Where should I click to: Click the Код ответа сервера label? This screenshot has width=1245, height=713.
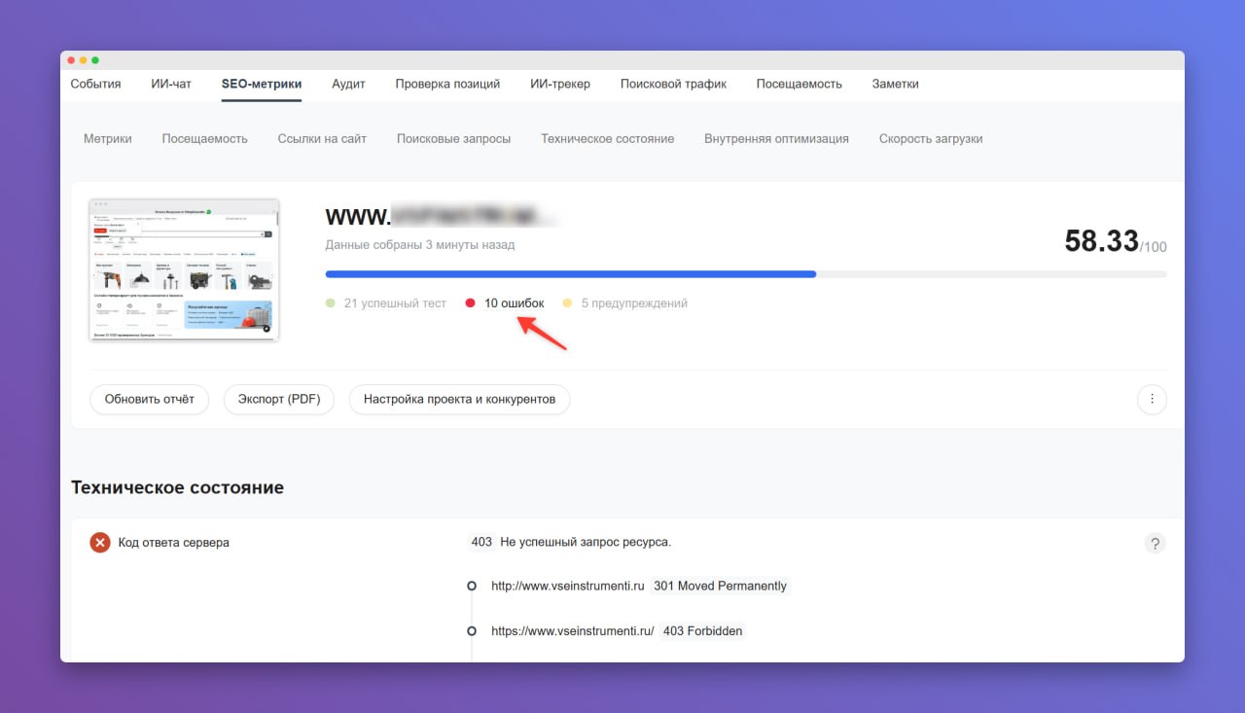coord(174,543)
